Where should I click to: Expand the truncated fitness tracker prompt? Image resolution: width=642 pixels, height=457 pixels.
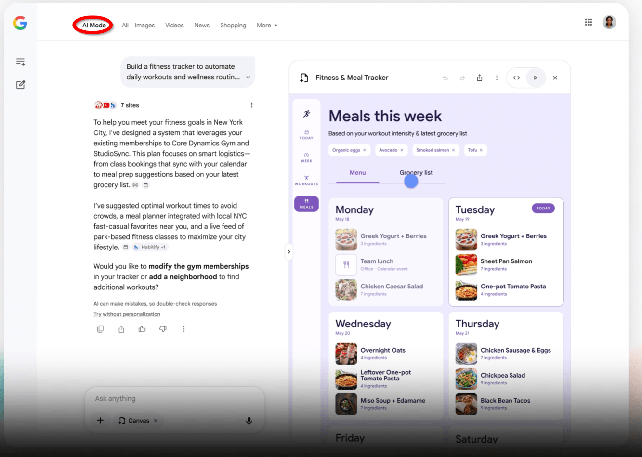point(249,77)
